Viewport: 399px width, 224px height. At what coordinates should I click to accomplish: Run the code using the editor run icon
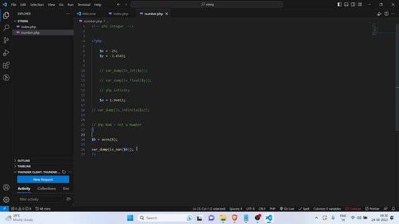pyautogui.click(x=379, y=14)
